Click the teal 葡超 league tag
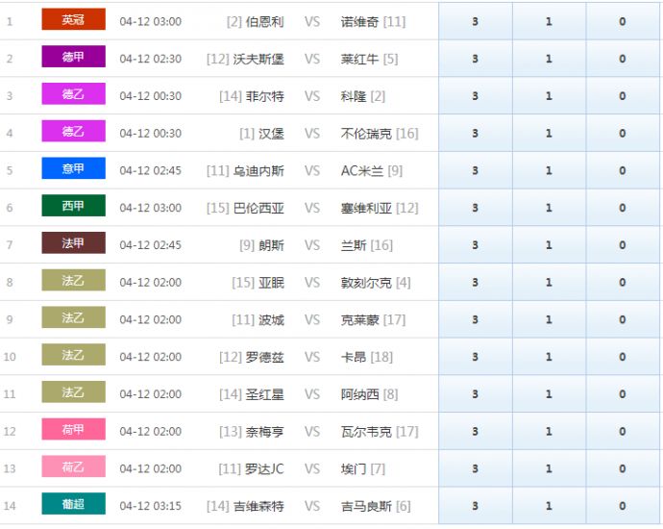Screen dimensions: 663x529 coord(74,503)
